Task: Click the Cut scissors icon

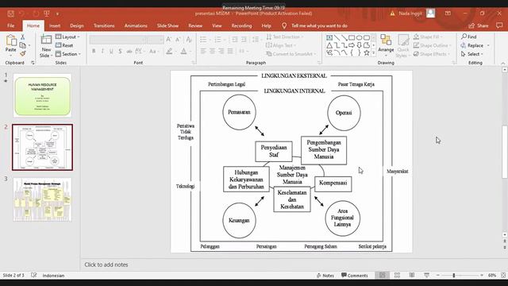Action: [23, 37]
